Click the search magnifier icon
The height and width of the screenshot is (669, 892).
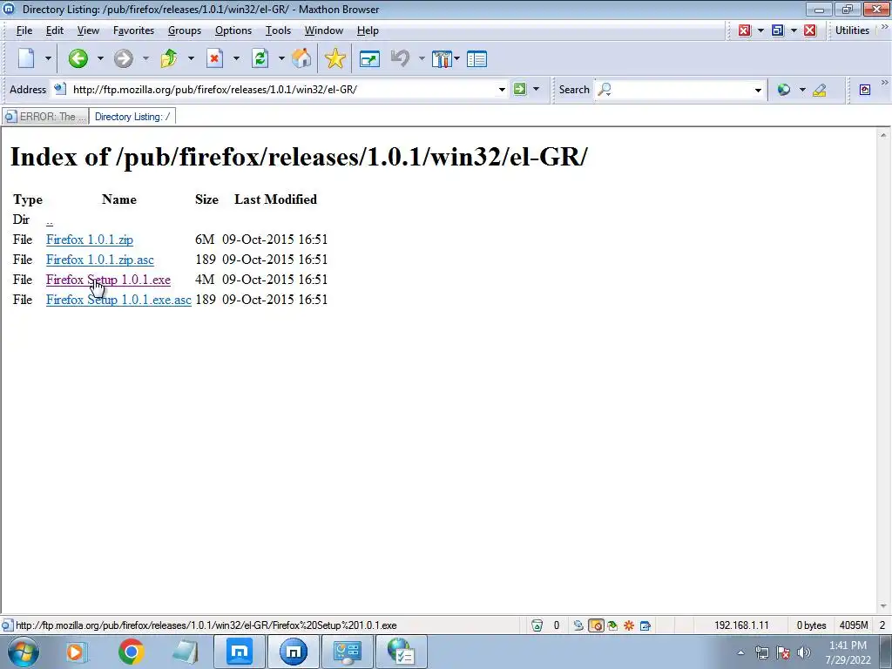point(605,90)
